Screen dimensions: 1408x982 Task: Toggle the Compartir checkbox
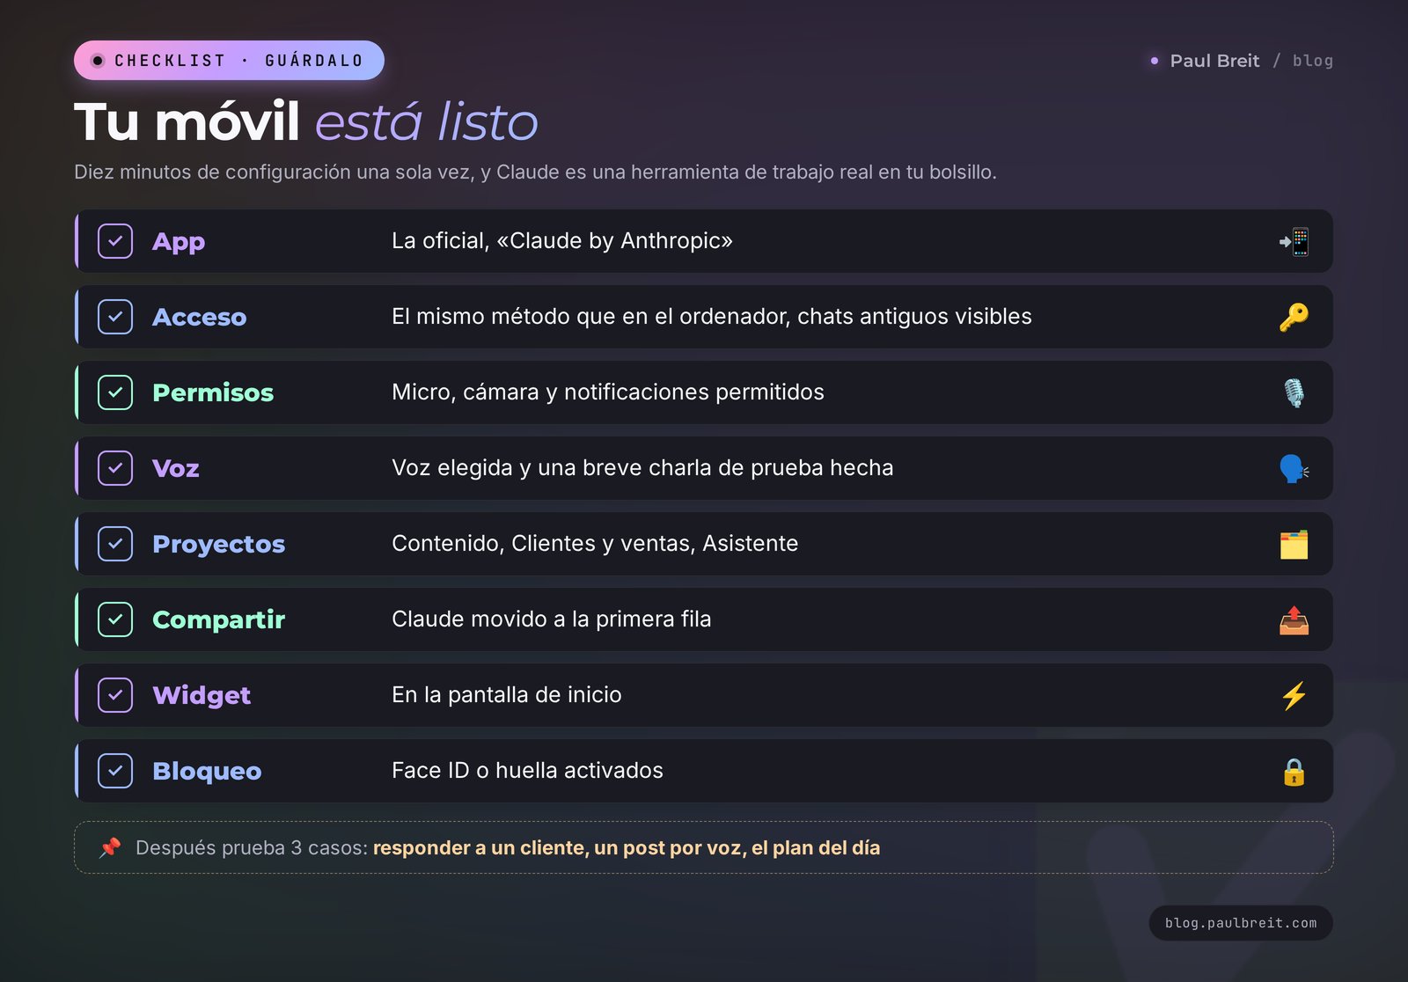click(115, 619)
